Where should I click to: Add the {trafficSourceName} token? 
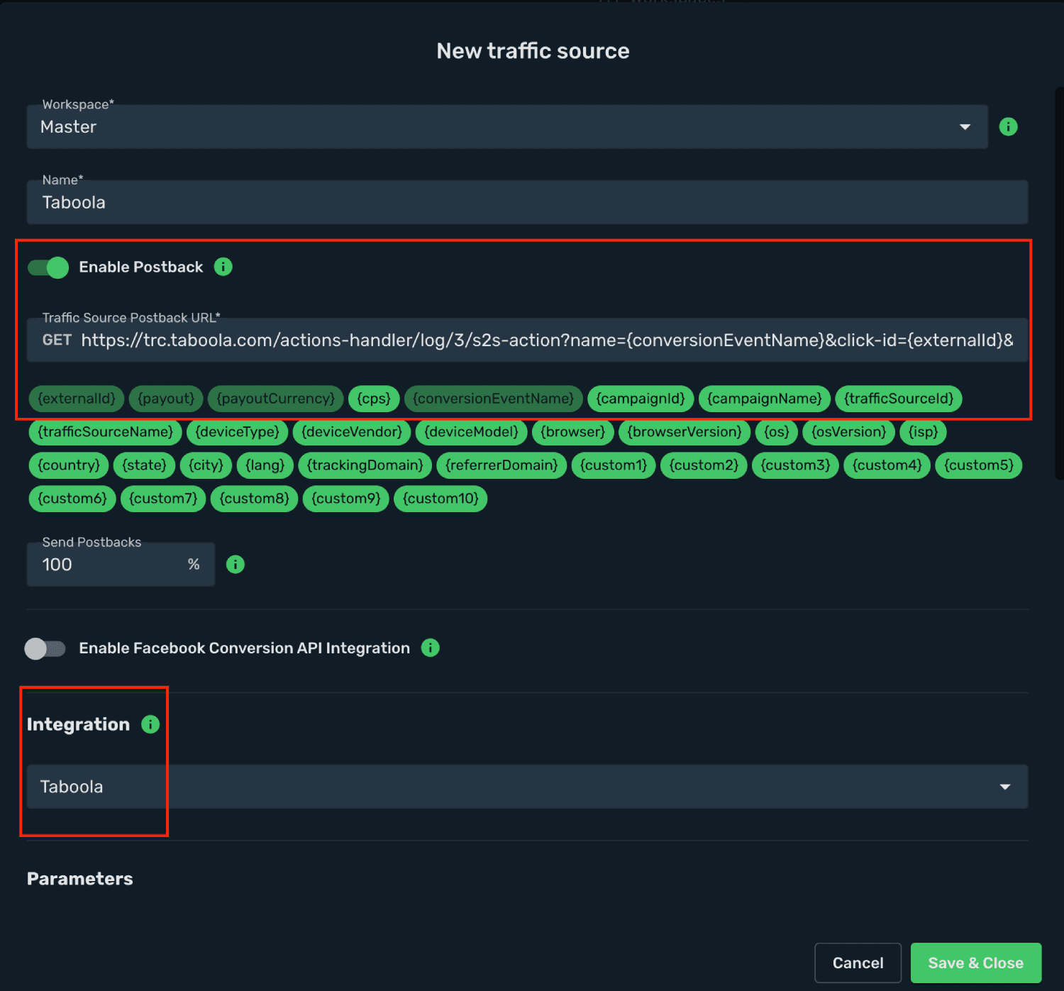coord(106,432)
